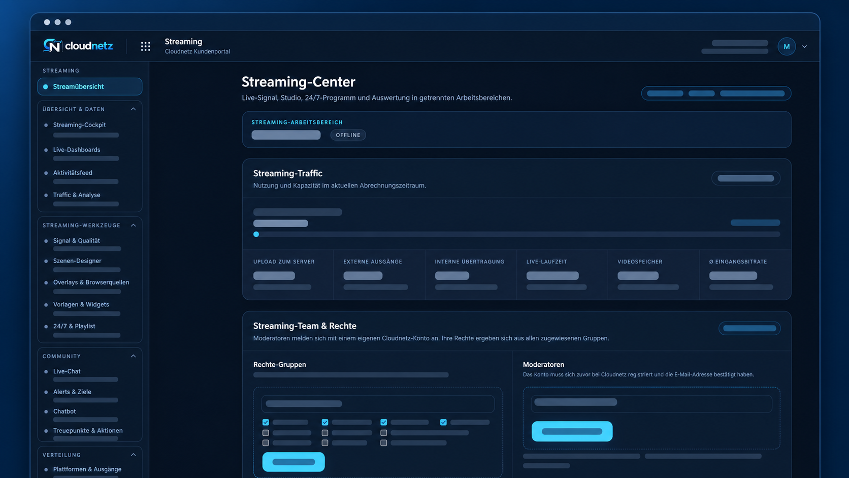This screenshot has width=849, height=478.
Task: Collapse the COMMUNITY section
Action: 133,356
